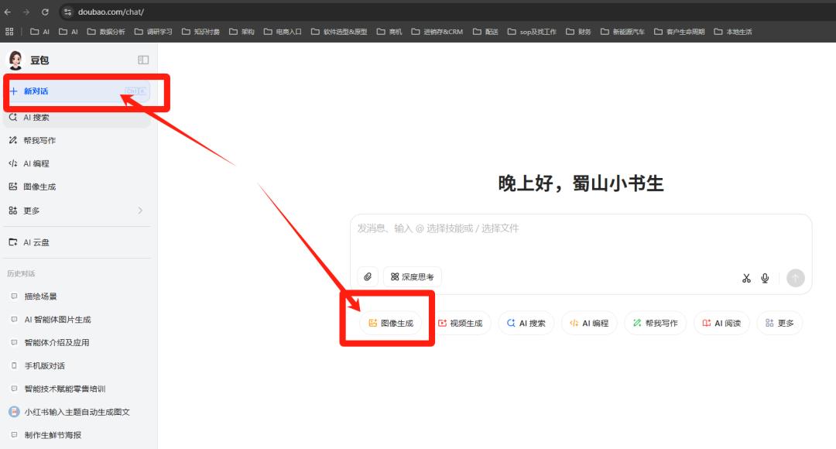Image resolution: width=836 pixels, height=449 pixels.
Task: Open the AI 阅读 skill
Action: (721, 323)
